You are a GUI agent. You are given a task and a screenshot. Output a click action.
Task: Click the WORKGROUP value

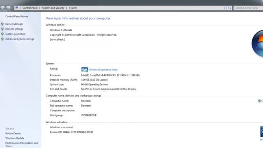coord(89,115)
